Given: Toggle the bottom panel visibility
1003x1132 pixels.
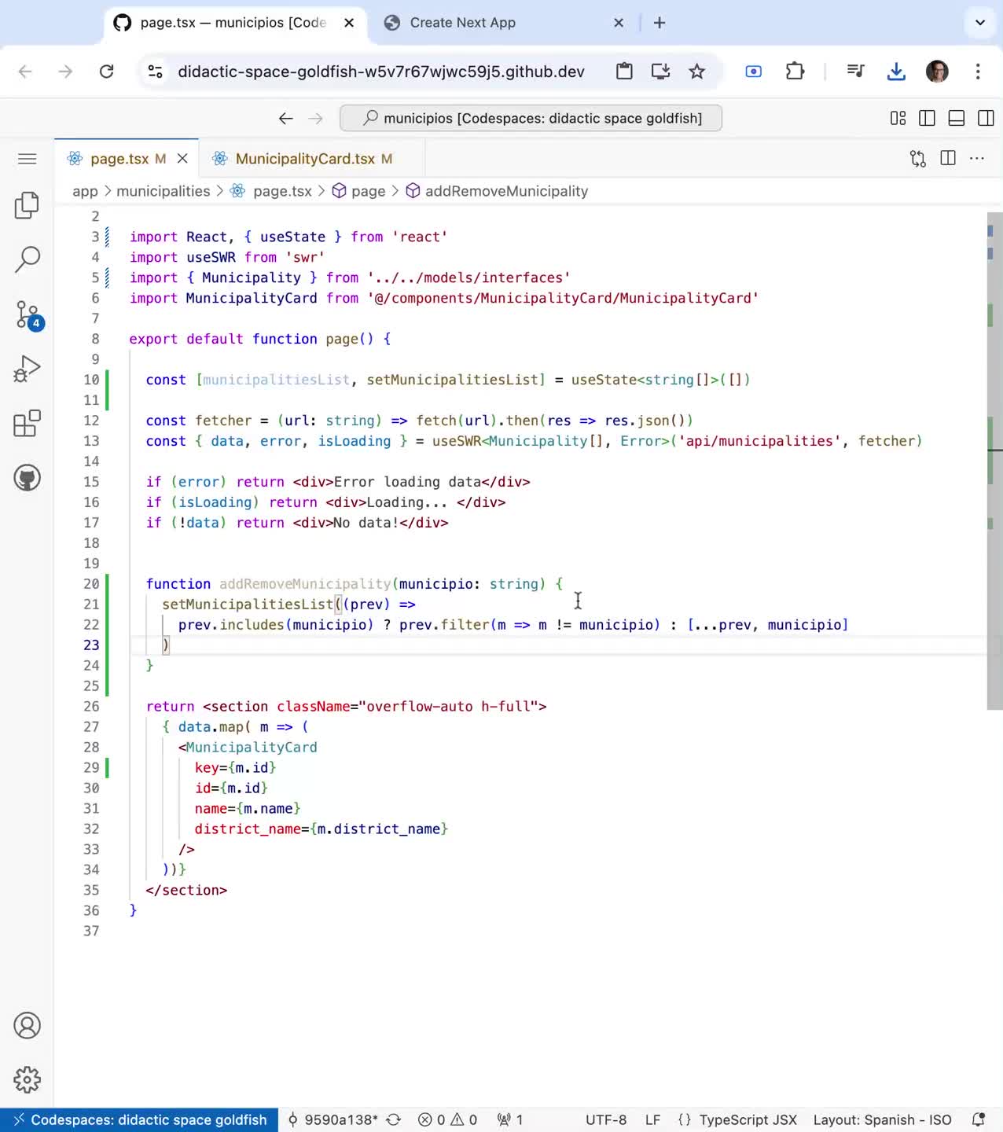Looking at the screenshot, I should pyautogui.click(x=957, y=118).
